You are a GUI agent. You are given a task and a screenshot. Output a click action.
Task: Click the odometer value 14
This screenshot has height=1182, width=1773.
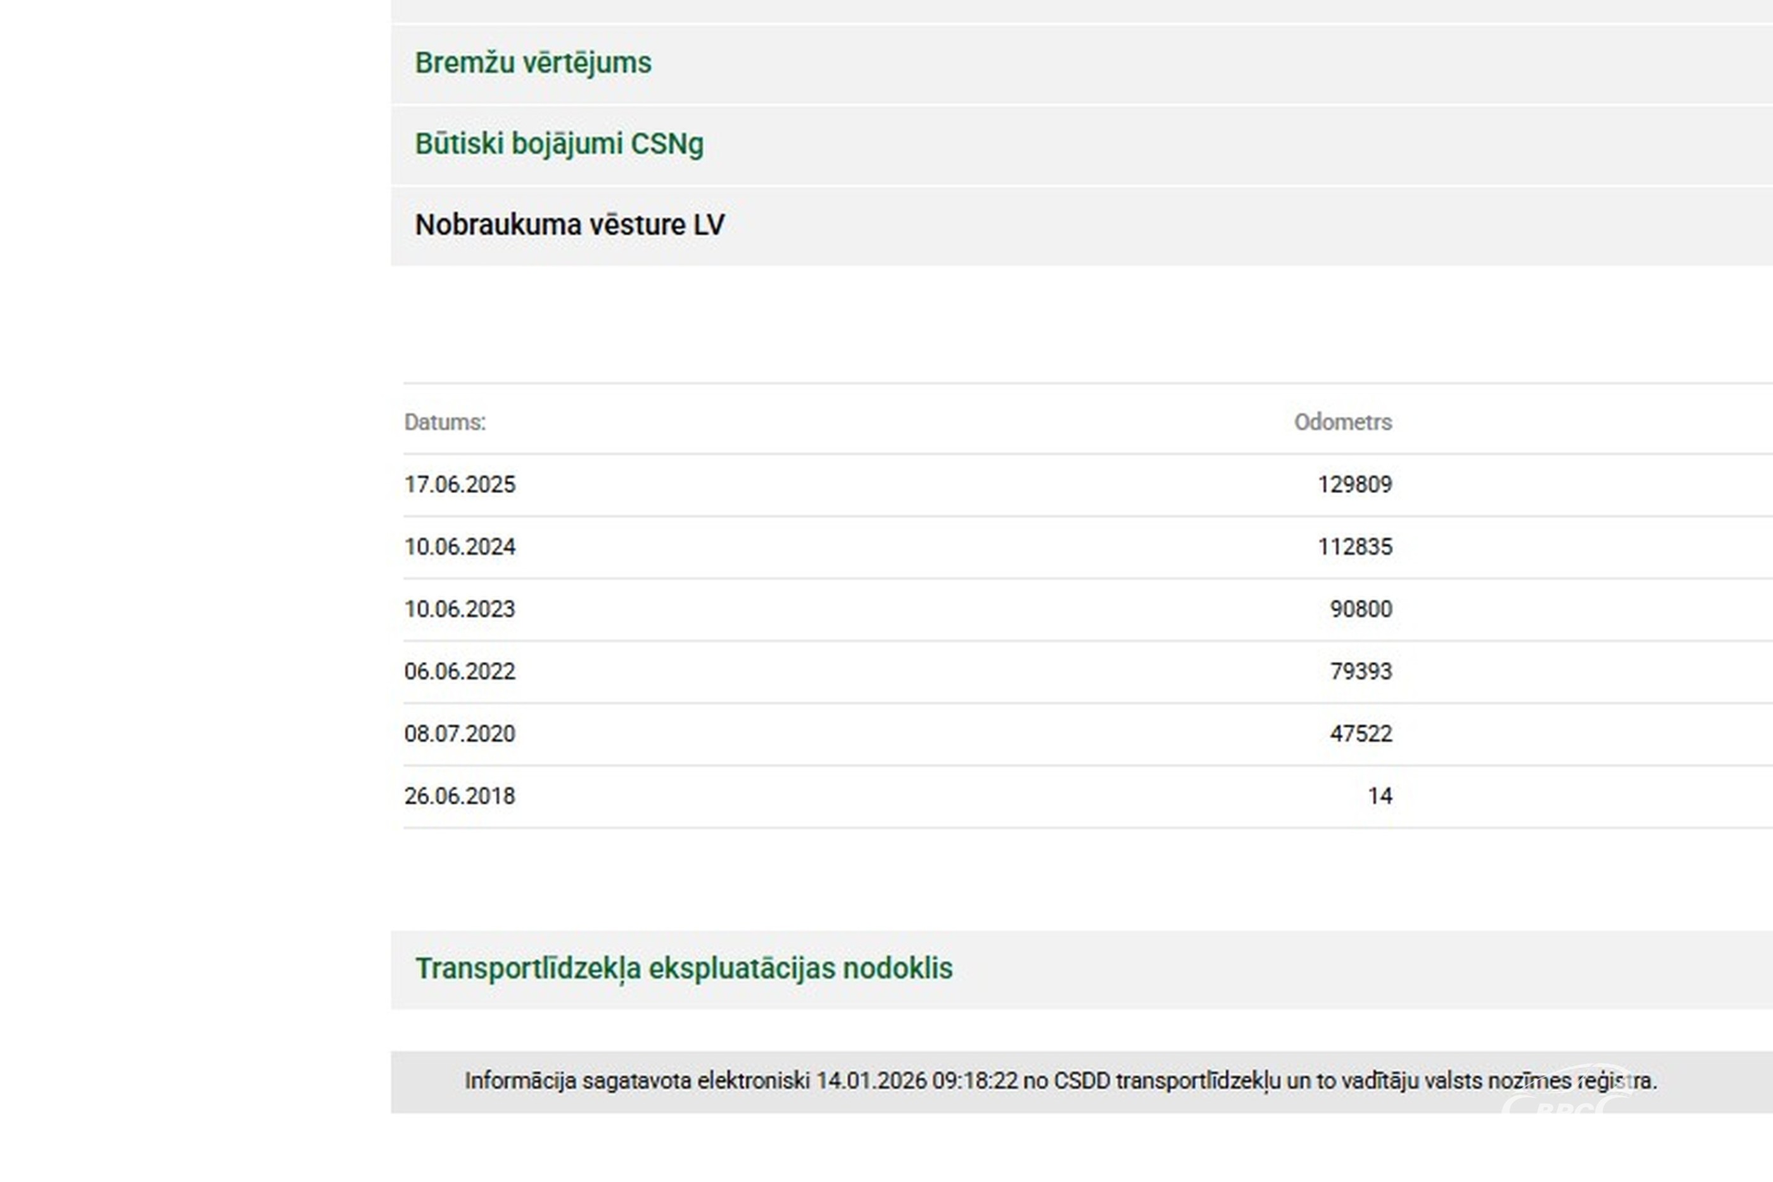click(1380, 796)
